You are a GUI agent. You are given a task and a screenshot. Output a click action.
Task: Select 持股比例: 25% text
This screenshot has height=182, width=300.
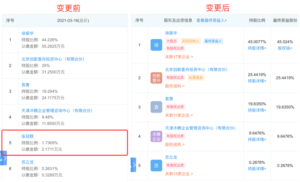coord(36,66)
